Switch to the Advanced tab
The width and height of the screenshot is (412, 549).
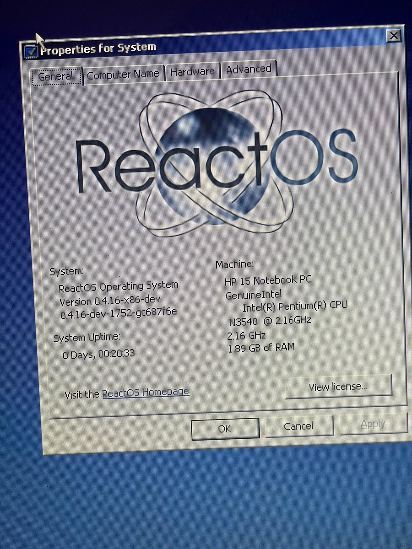[x=249, y=69]
